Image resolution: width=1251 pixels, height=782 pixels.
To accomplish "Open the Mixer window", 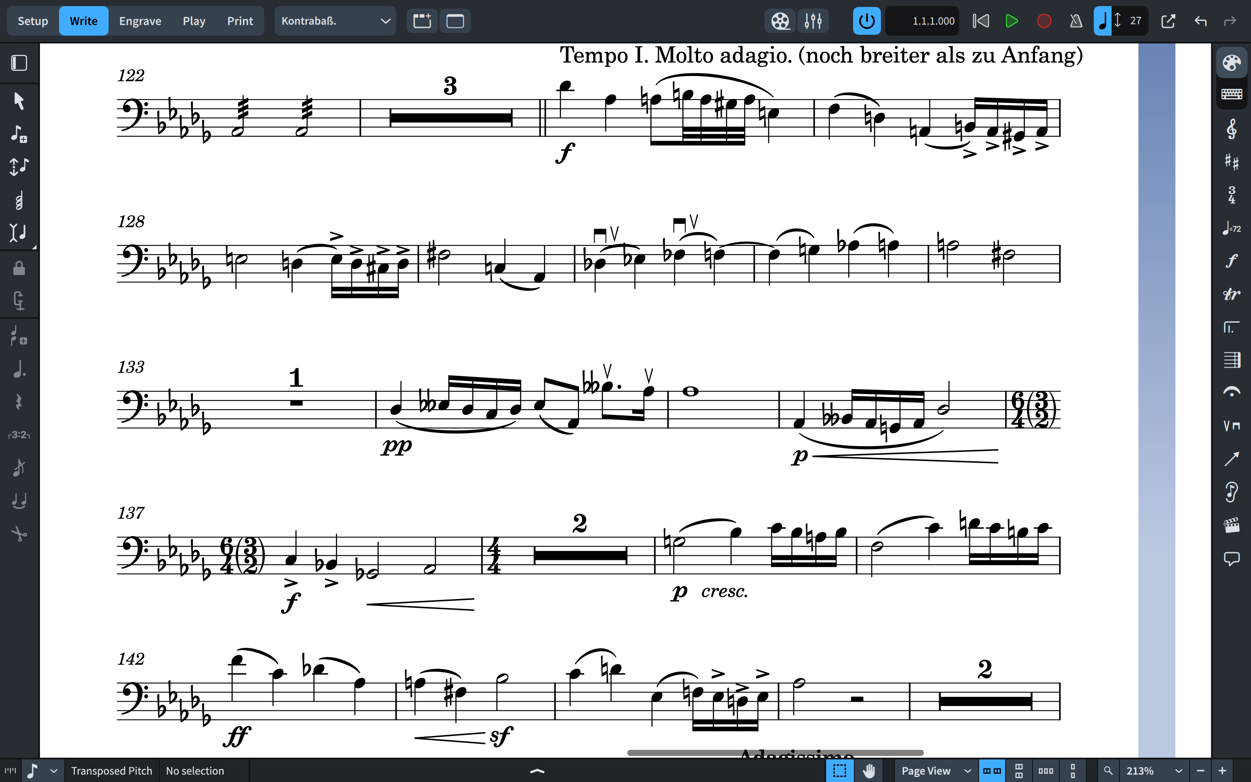I will click(x=813, y=21).
